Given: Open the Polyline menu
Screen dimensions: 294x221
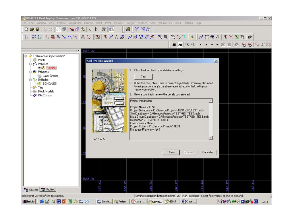Looking at the screenshot, I should pos(118,23).
